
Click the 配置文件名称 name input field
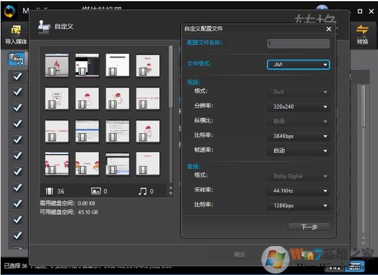point(298,43)
